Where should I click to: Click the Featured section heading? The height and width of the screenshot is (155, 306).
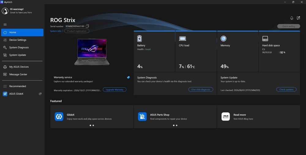point(56,101)
